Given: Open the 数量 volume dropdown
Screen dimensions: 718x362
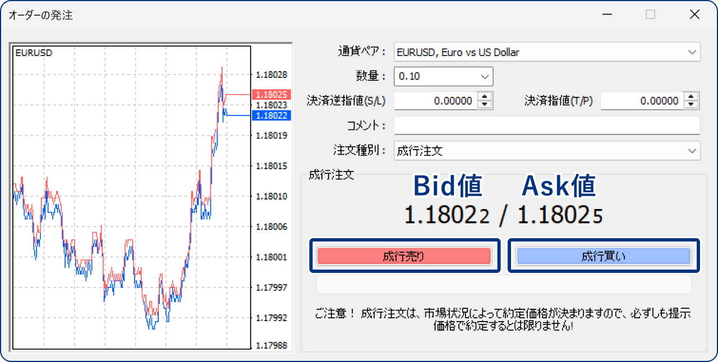Looking at the screenshot, I should click(486, 76).
